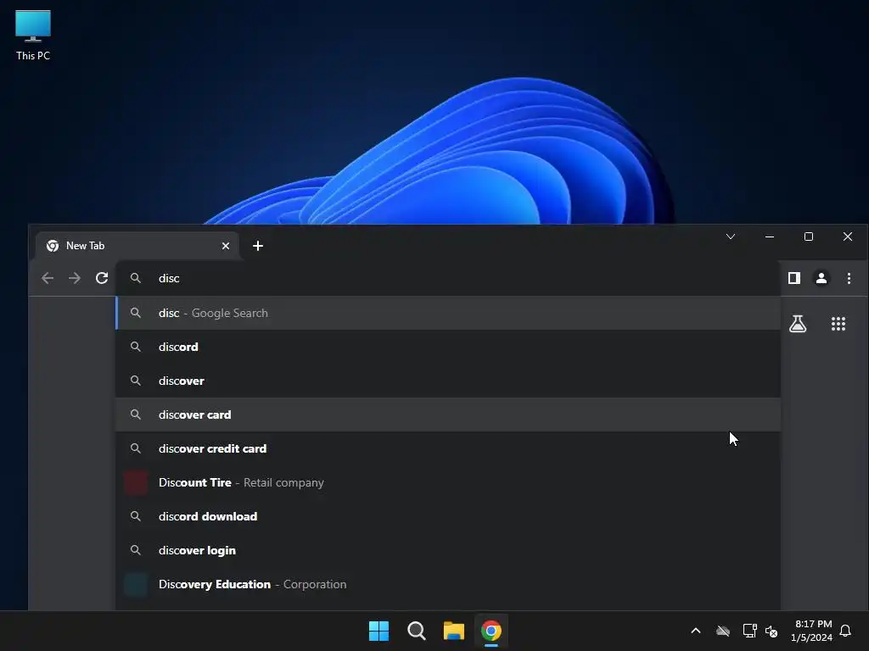The width and height of the screenshot is (869, 651).
Task: Choose discover suggestion
Action: [448, 381]
